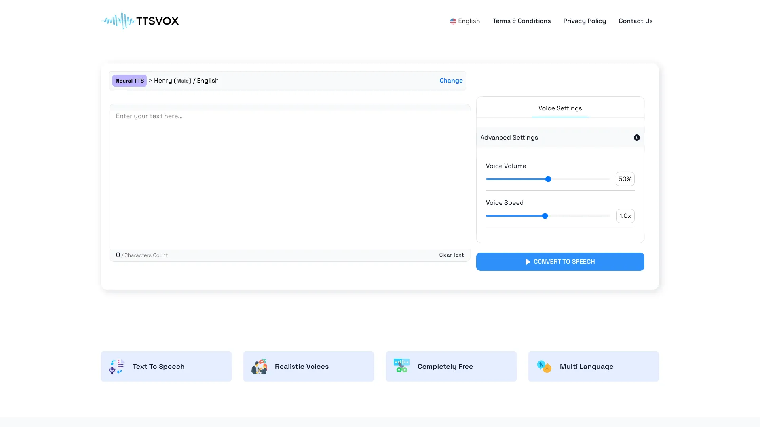Click the English language flag icon
Screen dimensions: 760x427
coord(452,21)
